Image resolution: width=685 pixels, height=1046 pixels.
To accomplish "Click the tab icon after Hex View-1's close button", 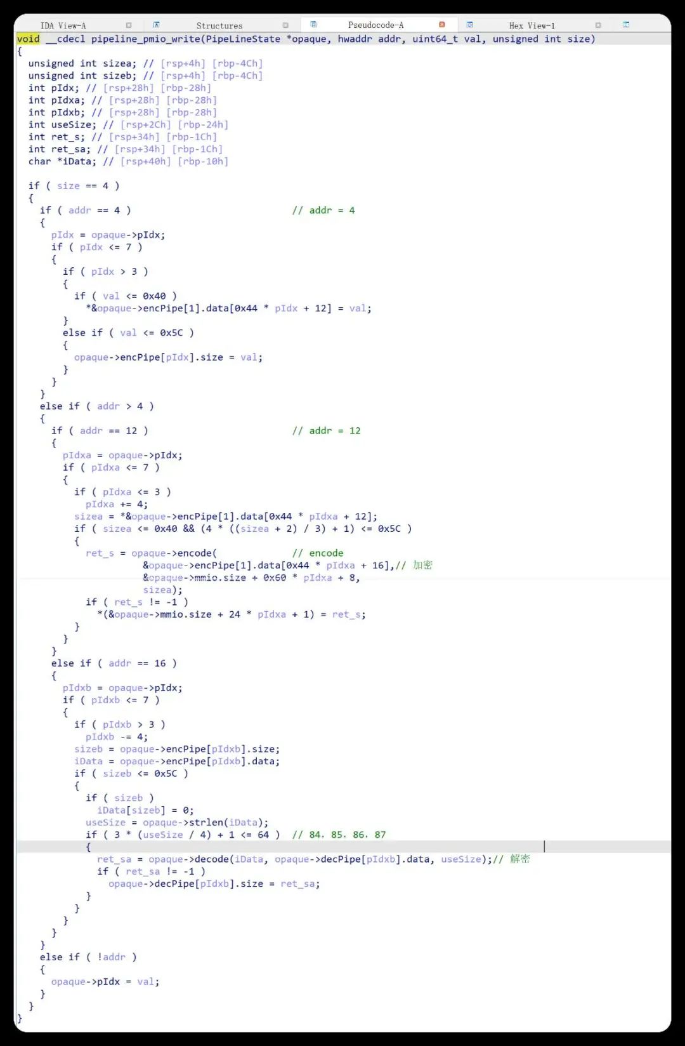I will pyautogui.click(x=626, y=25).
